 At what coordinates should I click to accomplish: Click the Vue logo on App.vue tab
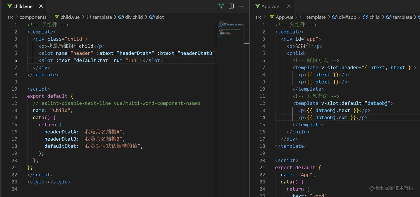[x=257, y=6]
